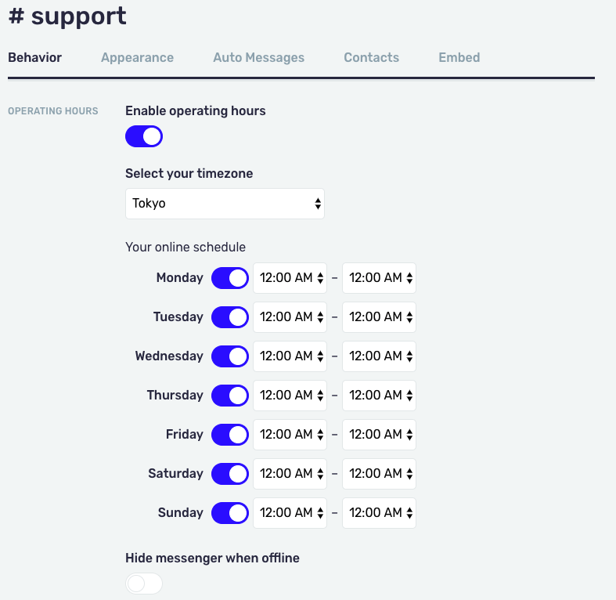
Task: Toggle Tuesday availability switch
Action: pyautogui.click(x=230, y=317)
